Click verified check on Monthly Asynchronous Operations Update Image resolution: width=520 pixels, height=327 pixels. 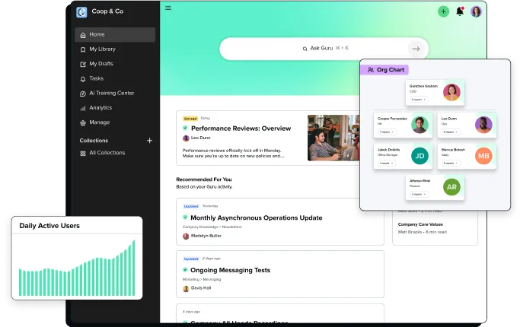185,217
